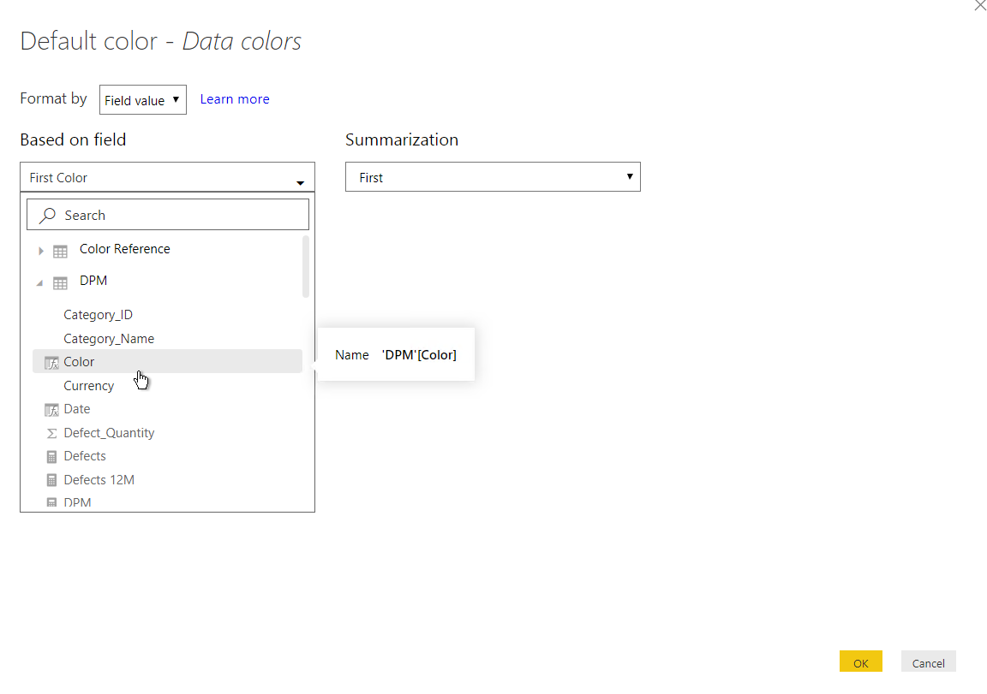Click the search magnifier icon
Image resolution: width=987 pixels, height=694 pixels.
pyautogui.click(x=47, y=216)
